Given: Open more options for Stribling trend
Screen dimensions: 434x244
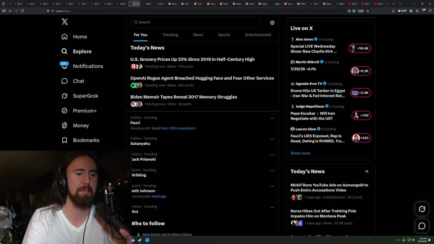Looking at the screenshot, I should pos(272,170).
